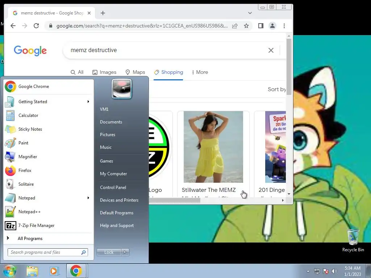Viewport: 371px width, 278px height.
Task: Open shutdown options arrow next to Lock
Action: pos(125,252)
